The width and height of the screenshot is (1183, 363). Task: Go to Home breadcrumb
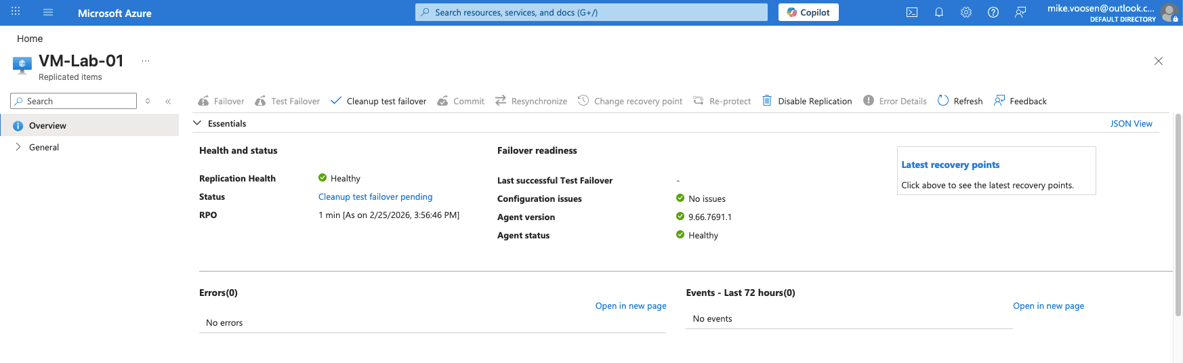30,39
